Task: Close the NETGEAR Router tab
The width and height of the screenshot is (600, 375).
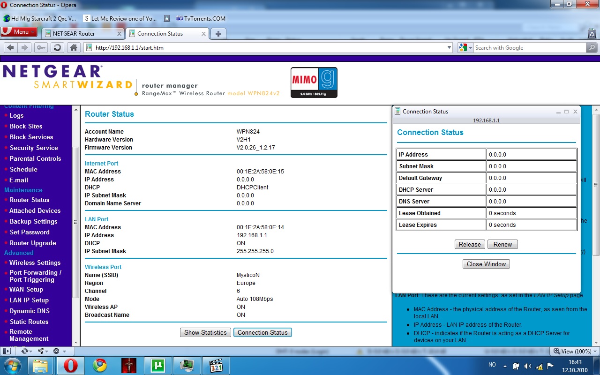Action: 119,34
